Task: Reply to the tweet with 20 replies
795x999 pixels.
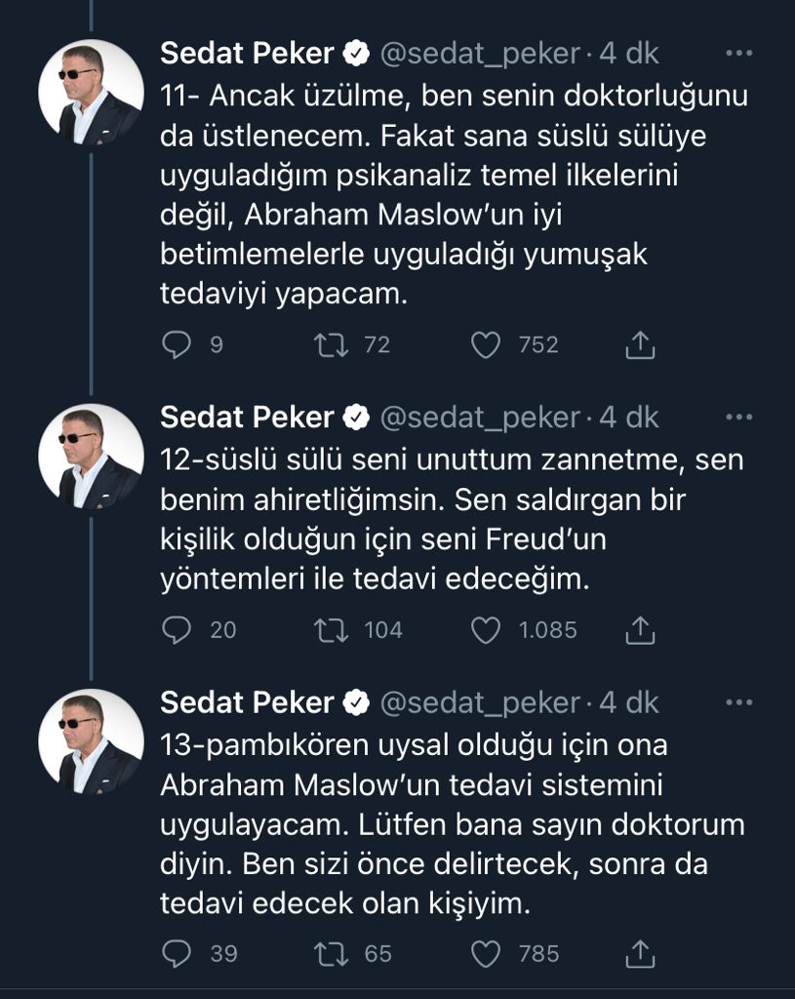Action: (x=177, y=630)
